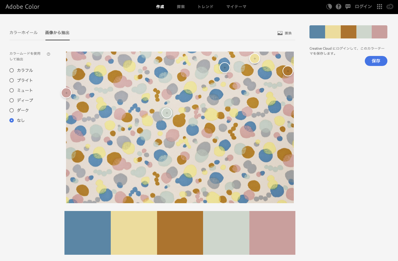398x261 pixels.
Task: Select the large brown color swatch
Action: pos(180,233)
